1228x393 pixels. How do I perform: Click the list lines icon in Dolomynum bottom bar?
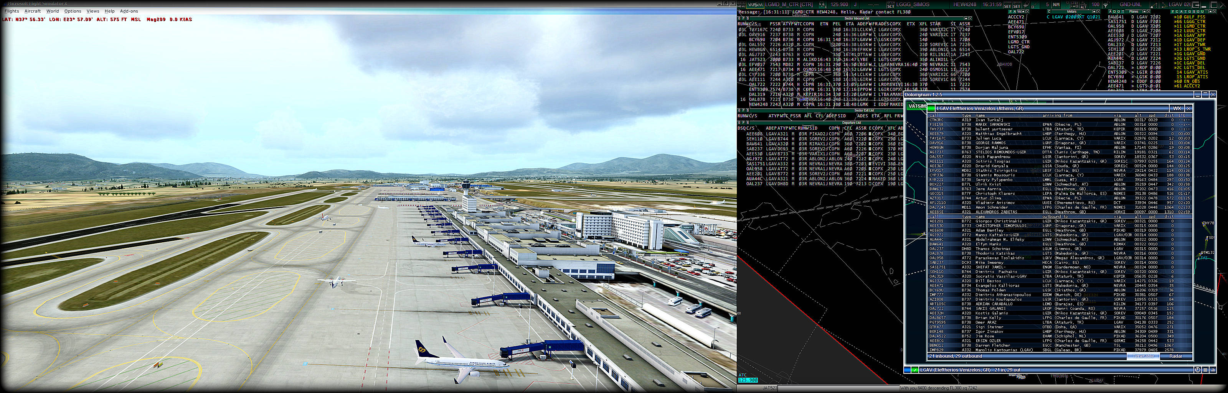point(1205,370)
